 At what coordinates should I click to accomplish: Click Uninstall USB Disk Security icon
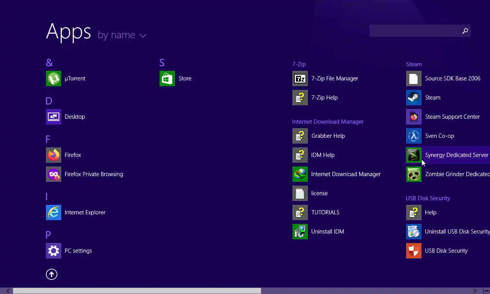click(x=414, y=232)
